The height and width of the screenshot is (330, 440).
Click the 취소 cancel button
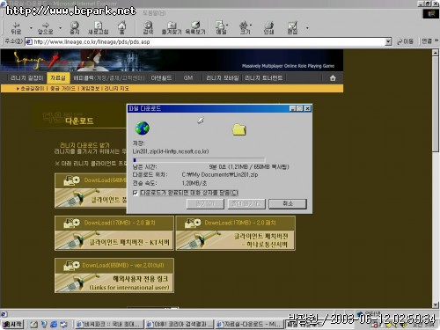pyautogui.click(x=288, y=203)
